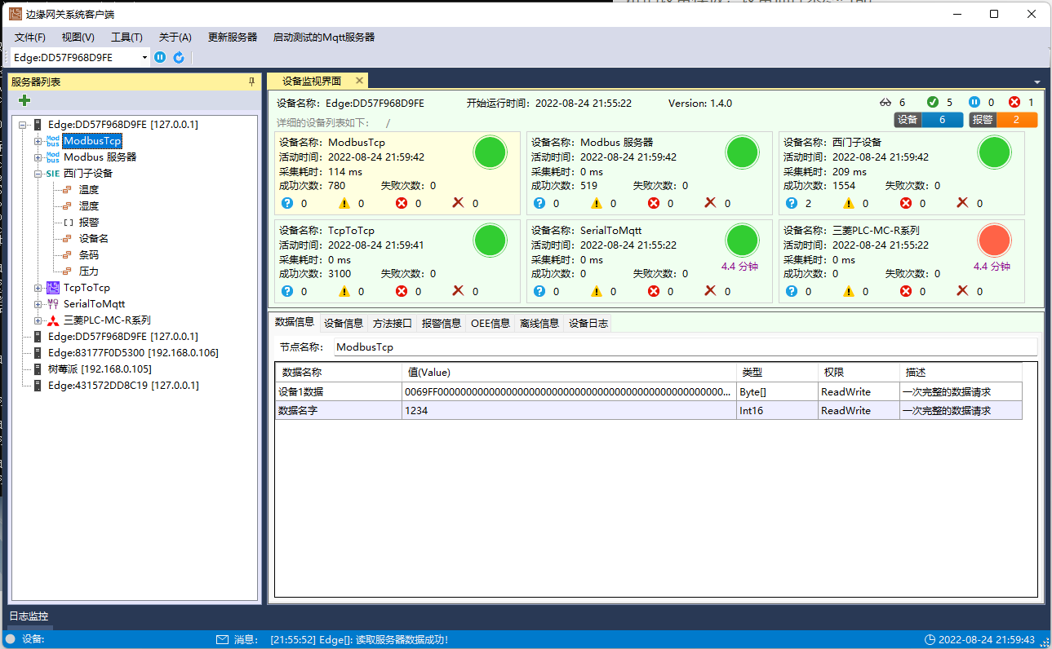Collapse the 西门子设备 tree node

click(x=38, y=174)
